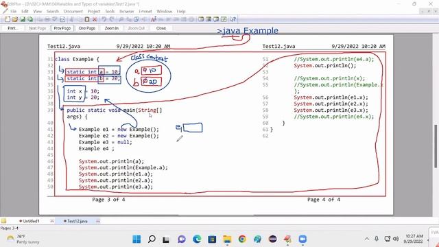Click the red X Delete toolbar icon
439x247 pixels.
coord(95,19)
